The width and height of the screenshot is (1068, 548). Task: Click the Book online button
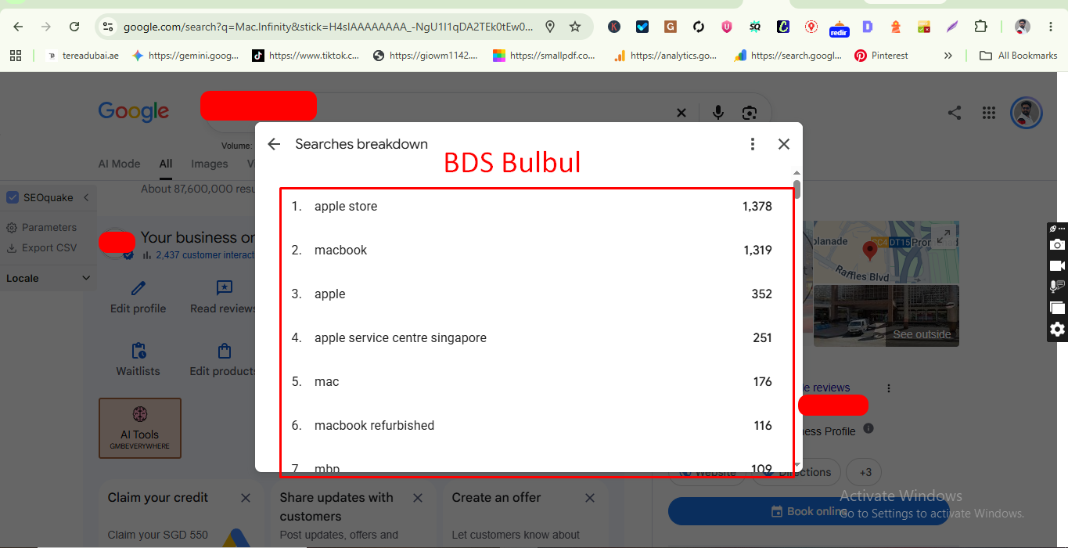(809, 511)
